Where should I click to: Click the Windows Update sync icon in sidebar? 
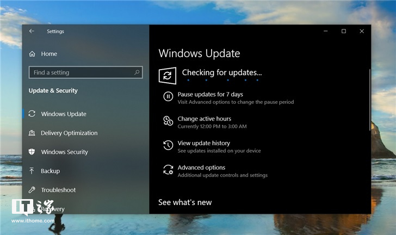[32, 114]
